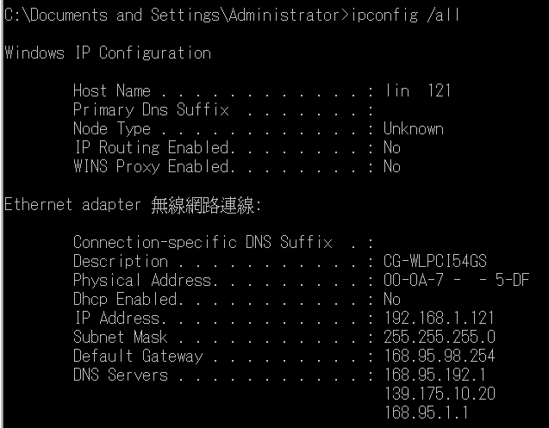This screenshot has width=549, height=428.
Task: Click the Description value CG-WLPCI54GS
Action: 435,261
